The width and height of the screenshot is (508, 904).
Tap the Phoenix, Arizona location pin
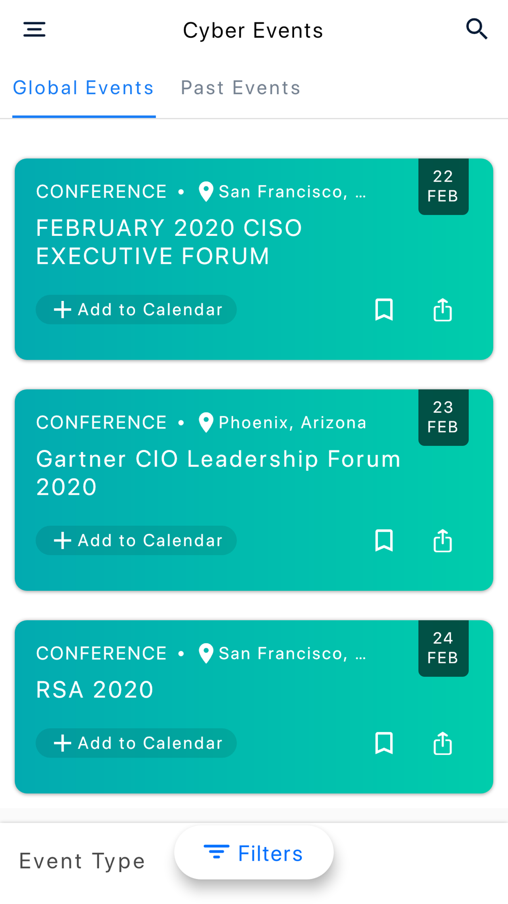pyautogui.click(x=206, y=423)
